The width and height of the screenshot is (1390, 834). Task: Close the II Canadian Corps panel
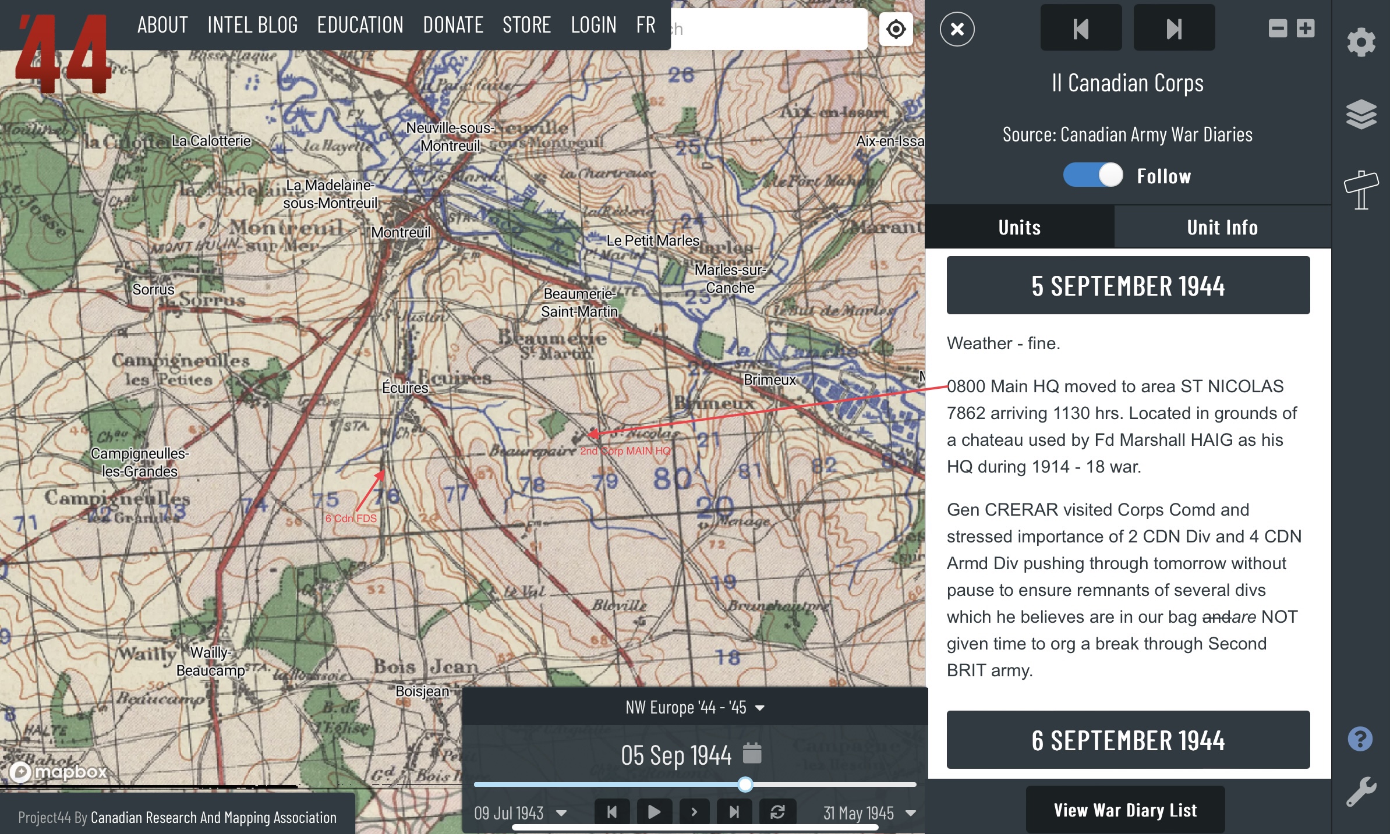957,29
